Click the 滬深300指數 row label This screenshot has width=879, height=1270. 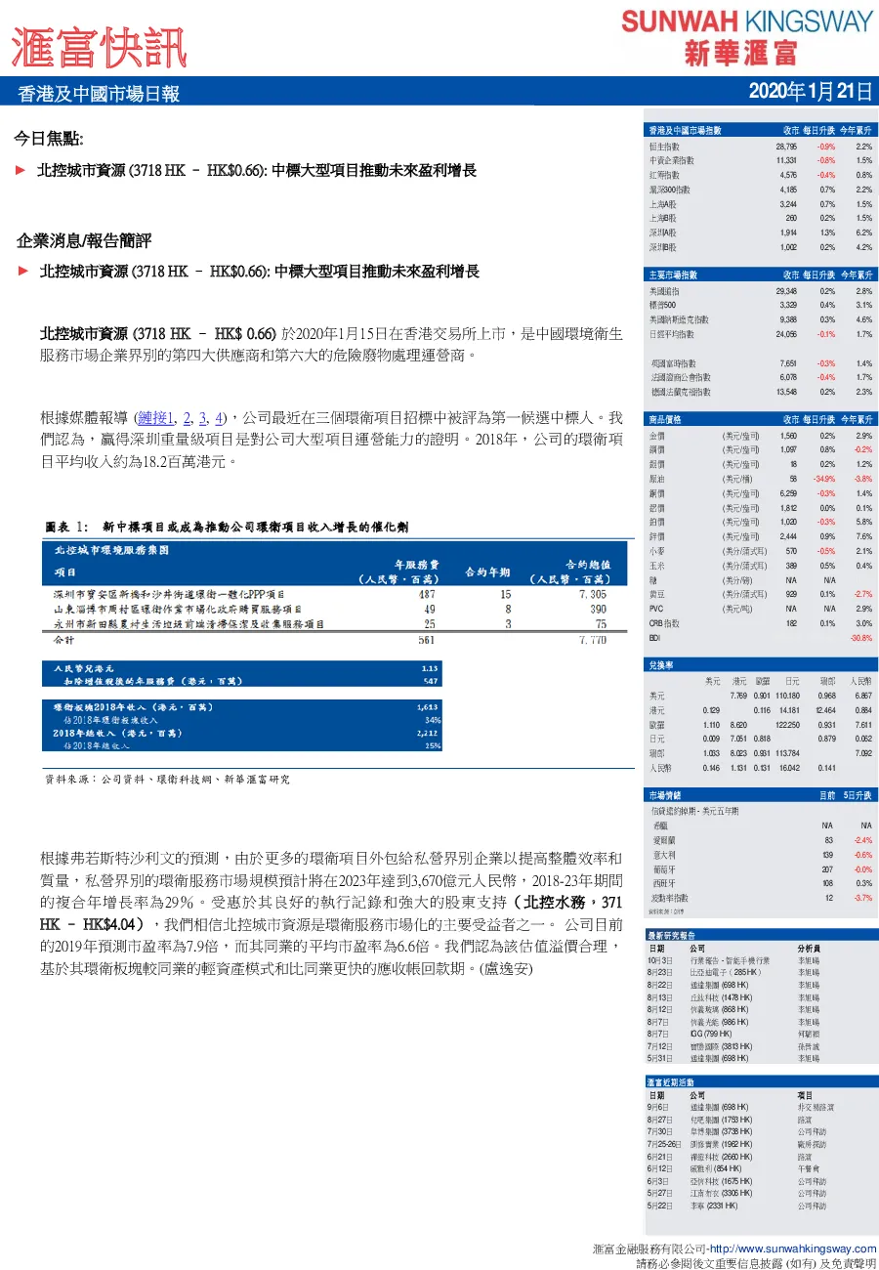[670, 190]
